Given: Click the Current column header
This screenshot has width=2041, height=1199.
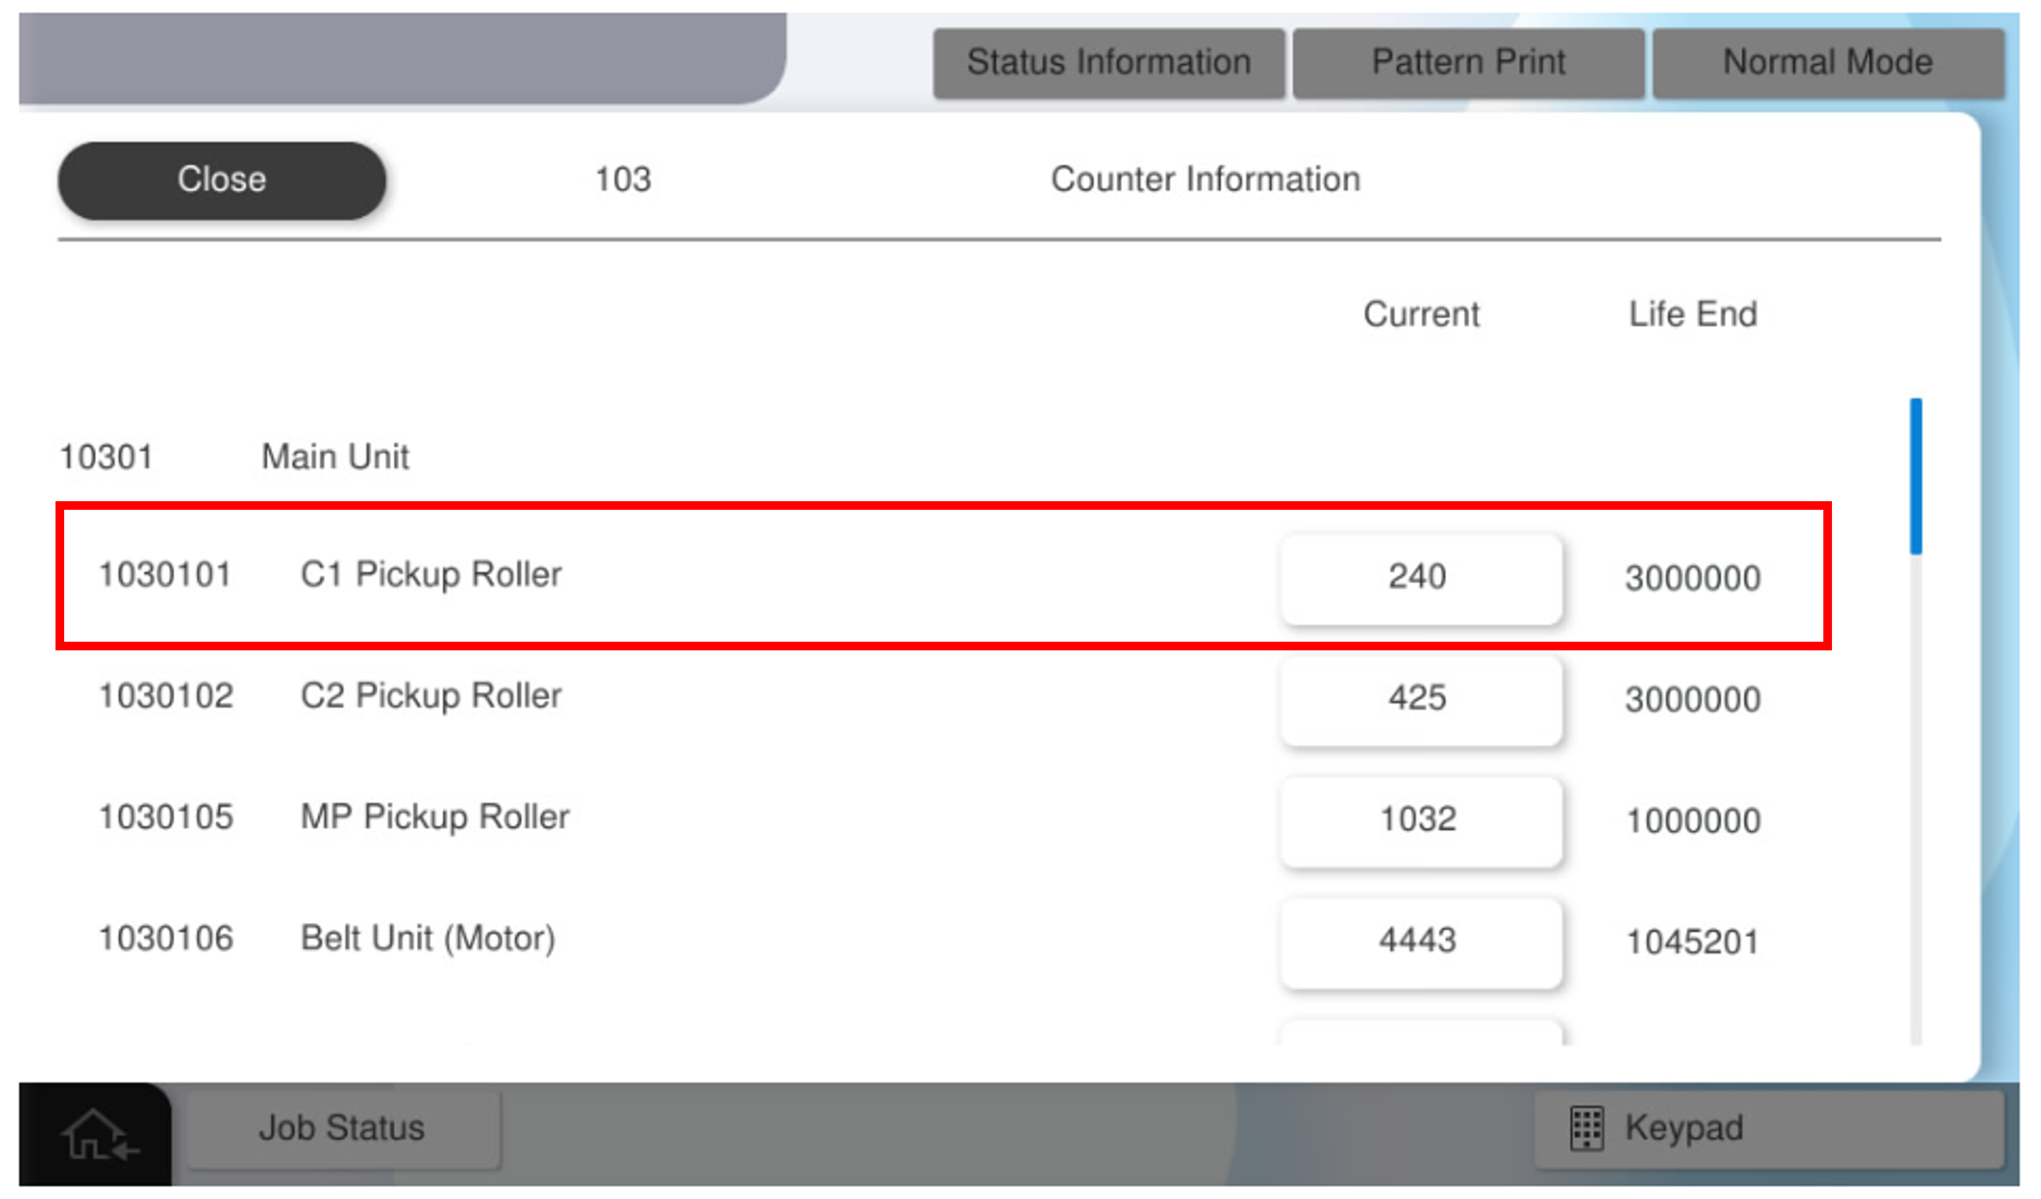Looking at the screenshot, I should [1421, 315].
